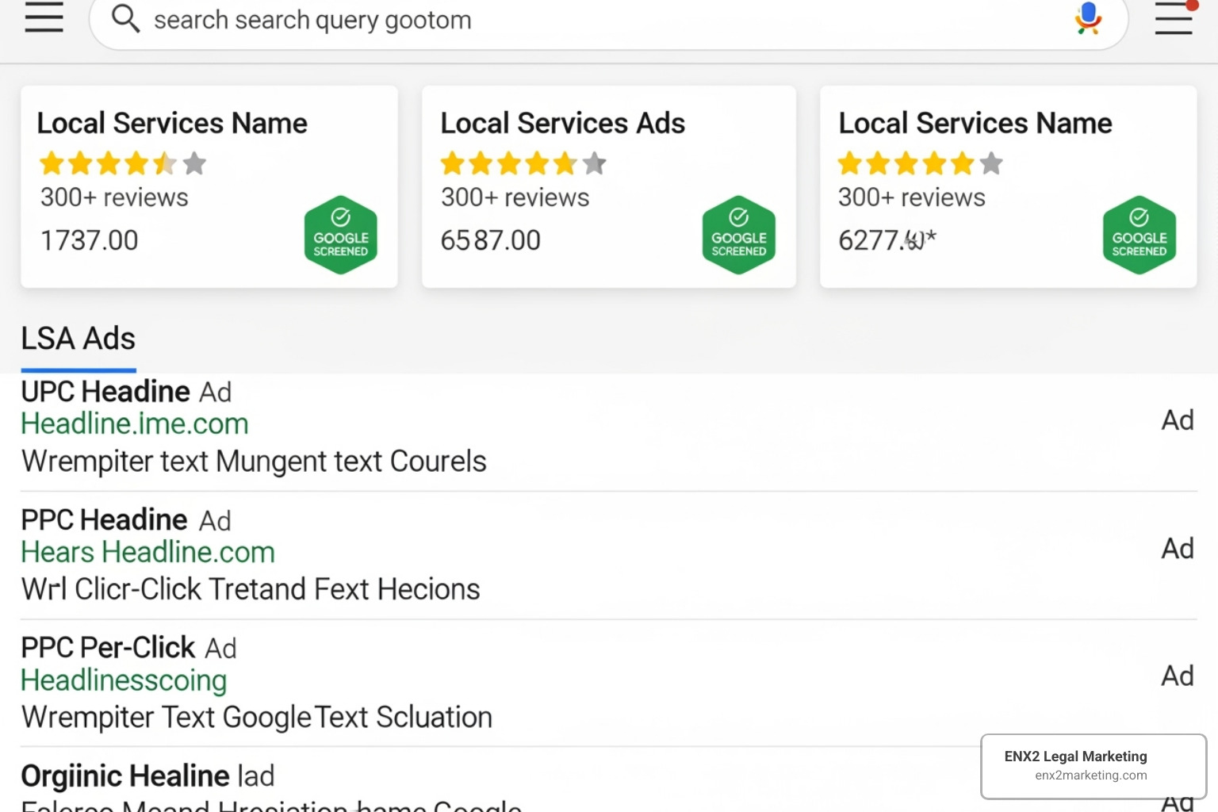Click the Headlinesscoing ad link
Screen dimensions: 1218x812
(x=123, y=680)
